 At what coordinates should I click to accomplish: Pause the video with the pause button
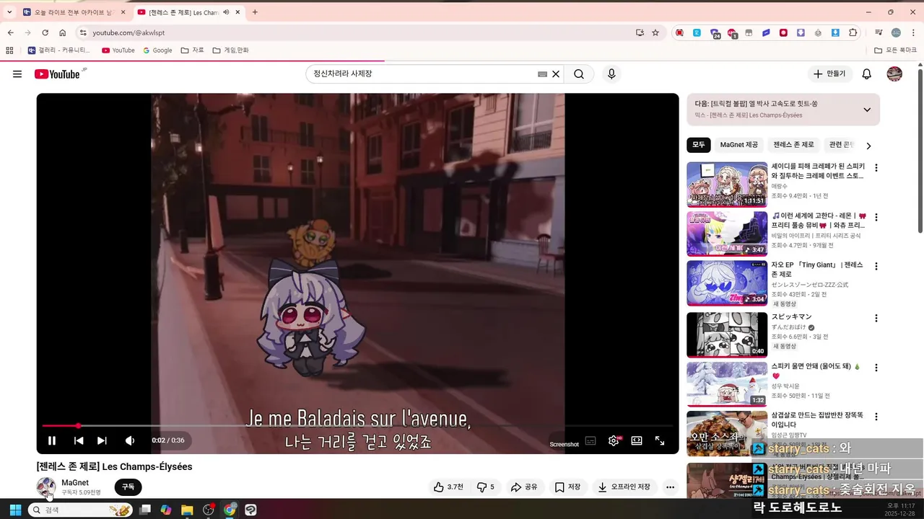click(x=52, y=440)
